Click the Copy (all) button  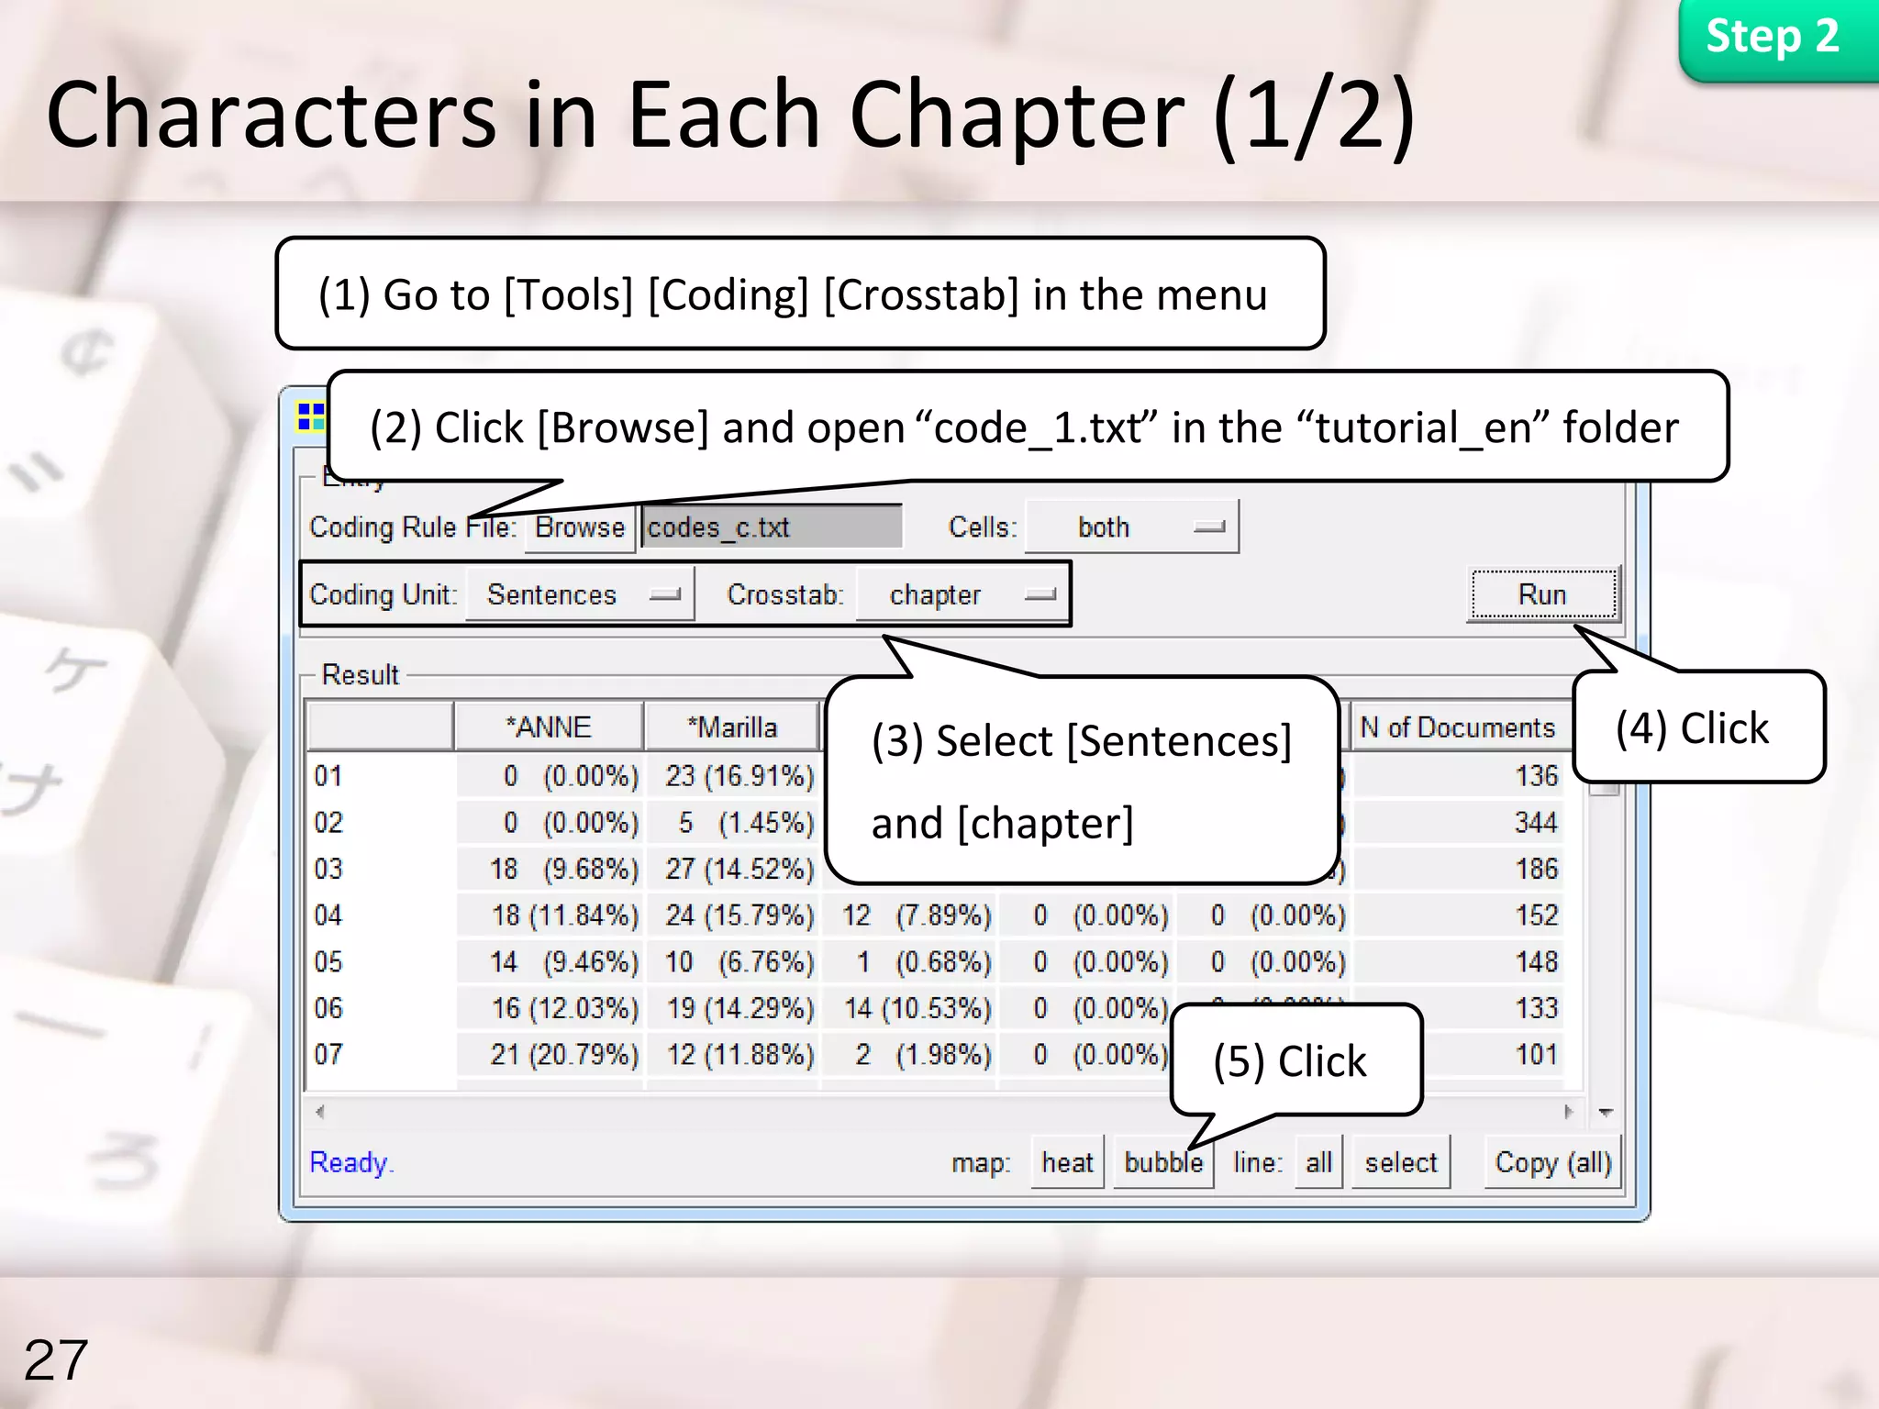coord(1552,1162)
